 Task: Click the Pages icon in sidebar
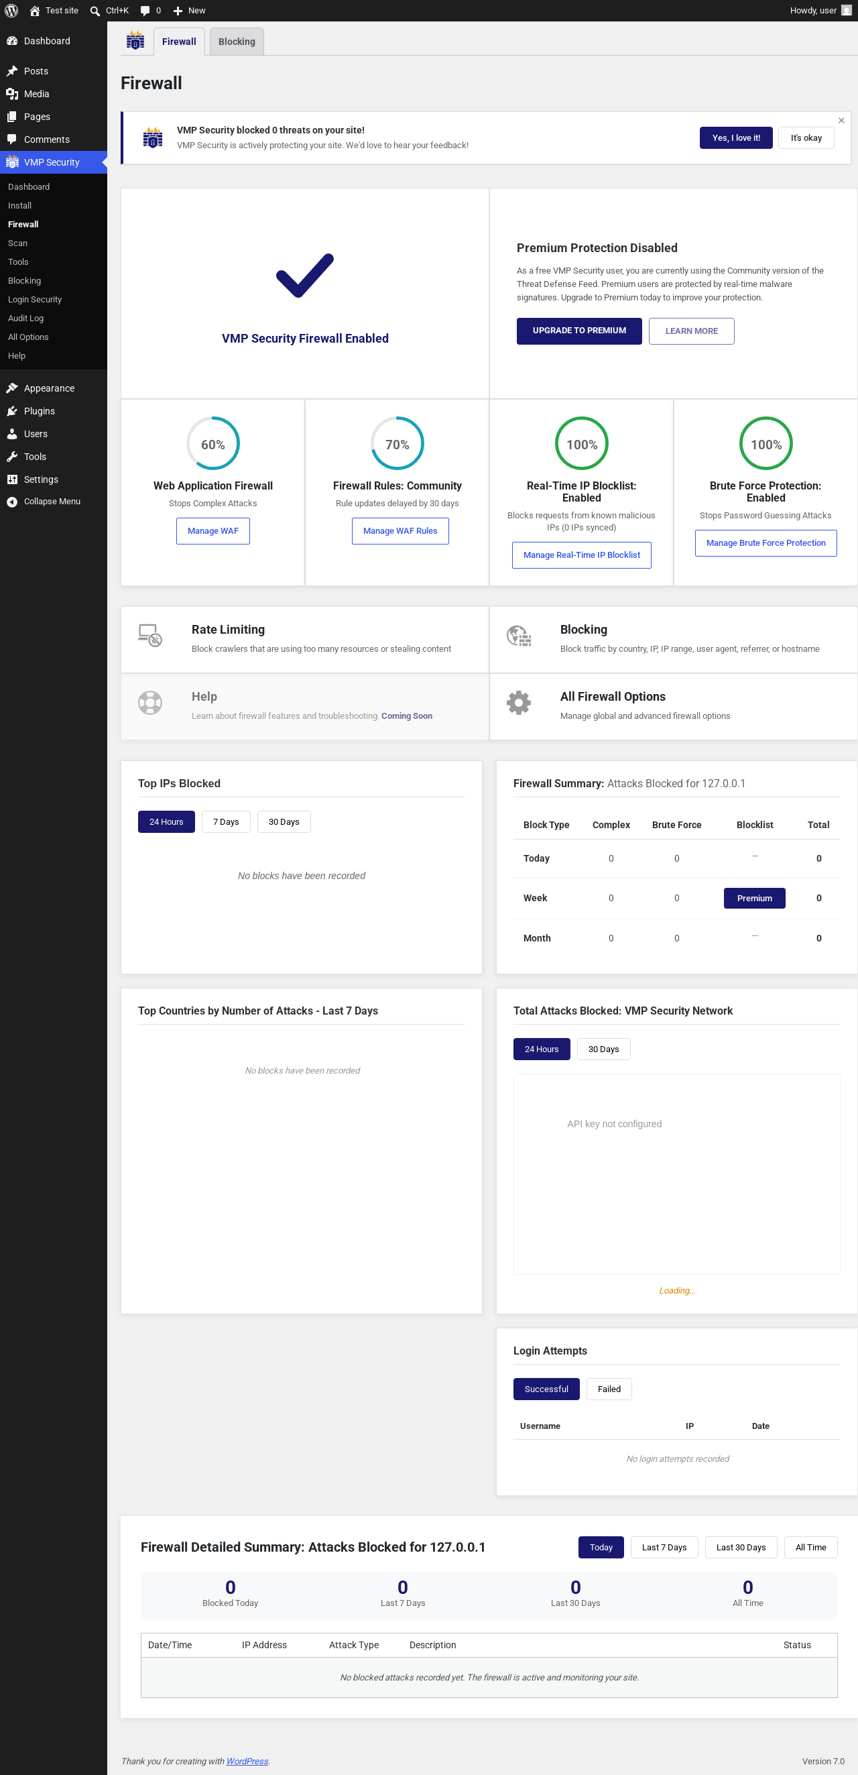[11, 117]
